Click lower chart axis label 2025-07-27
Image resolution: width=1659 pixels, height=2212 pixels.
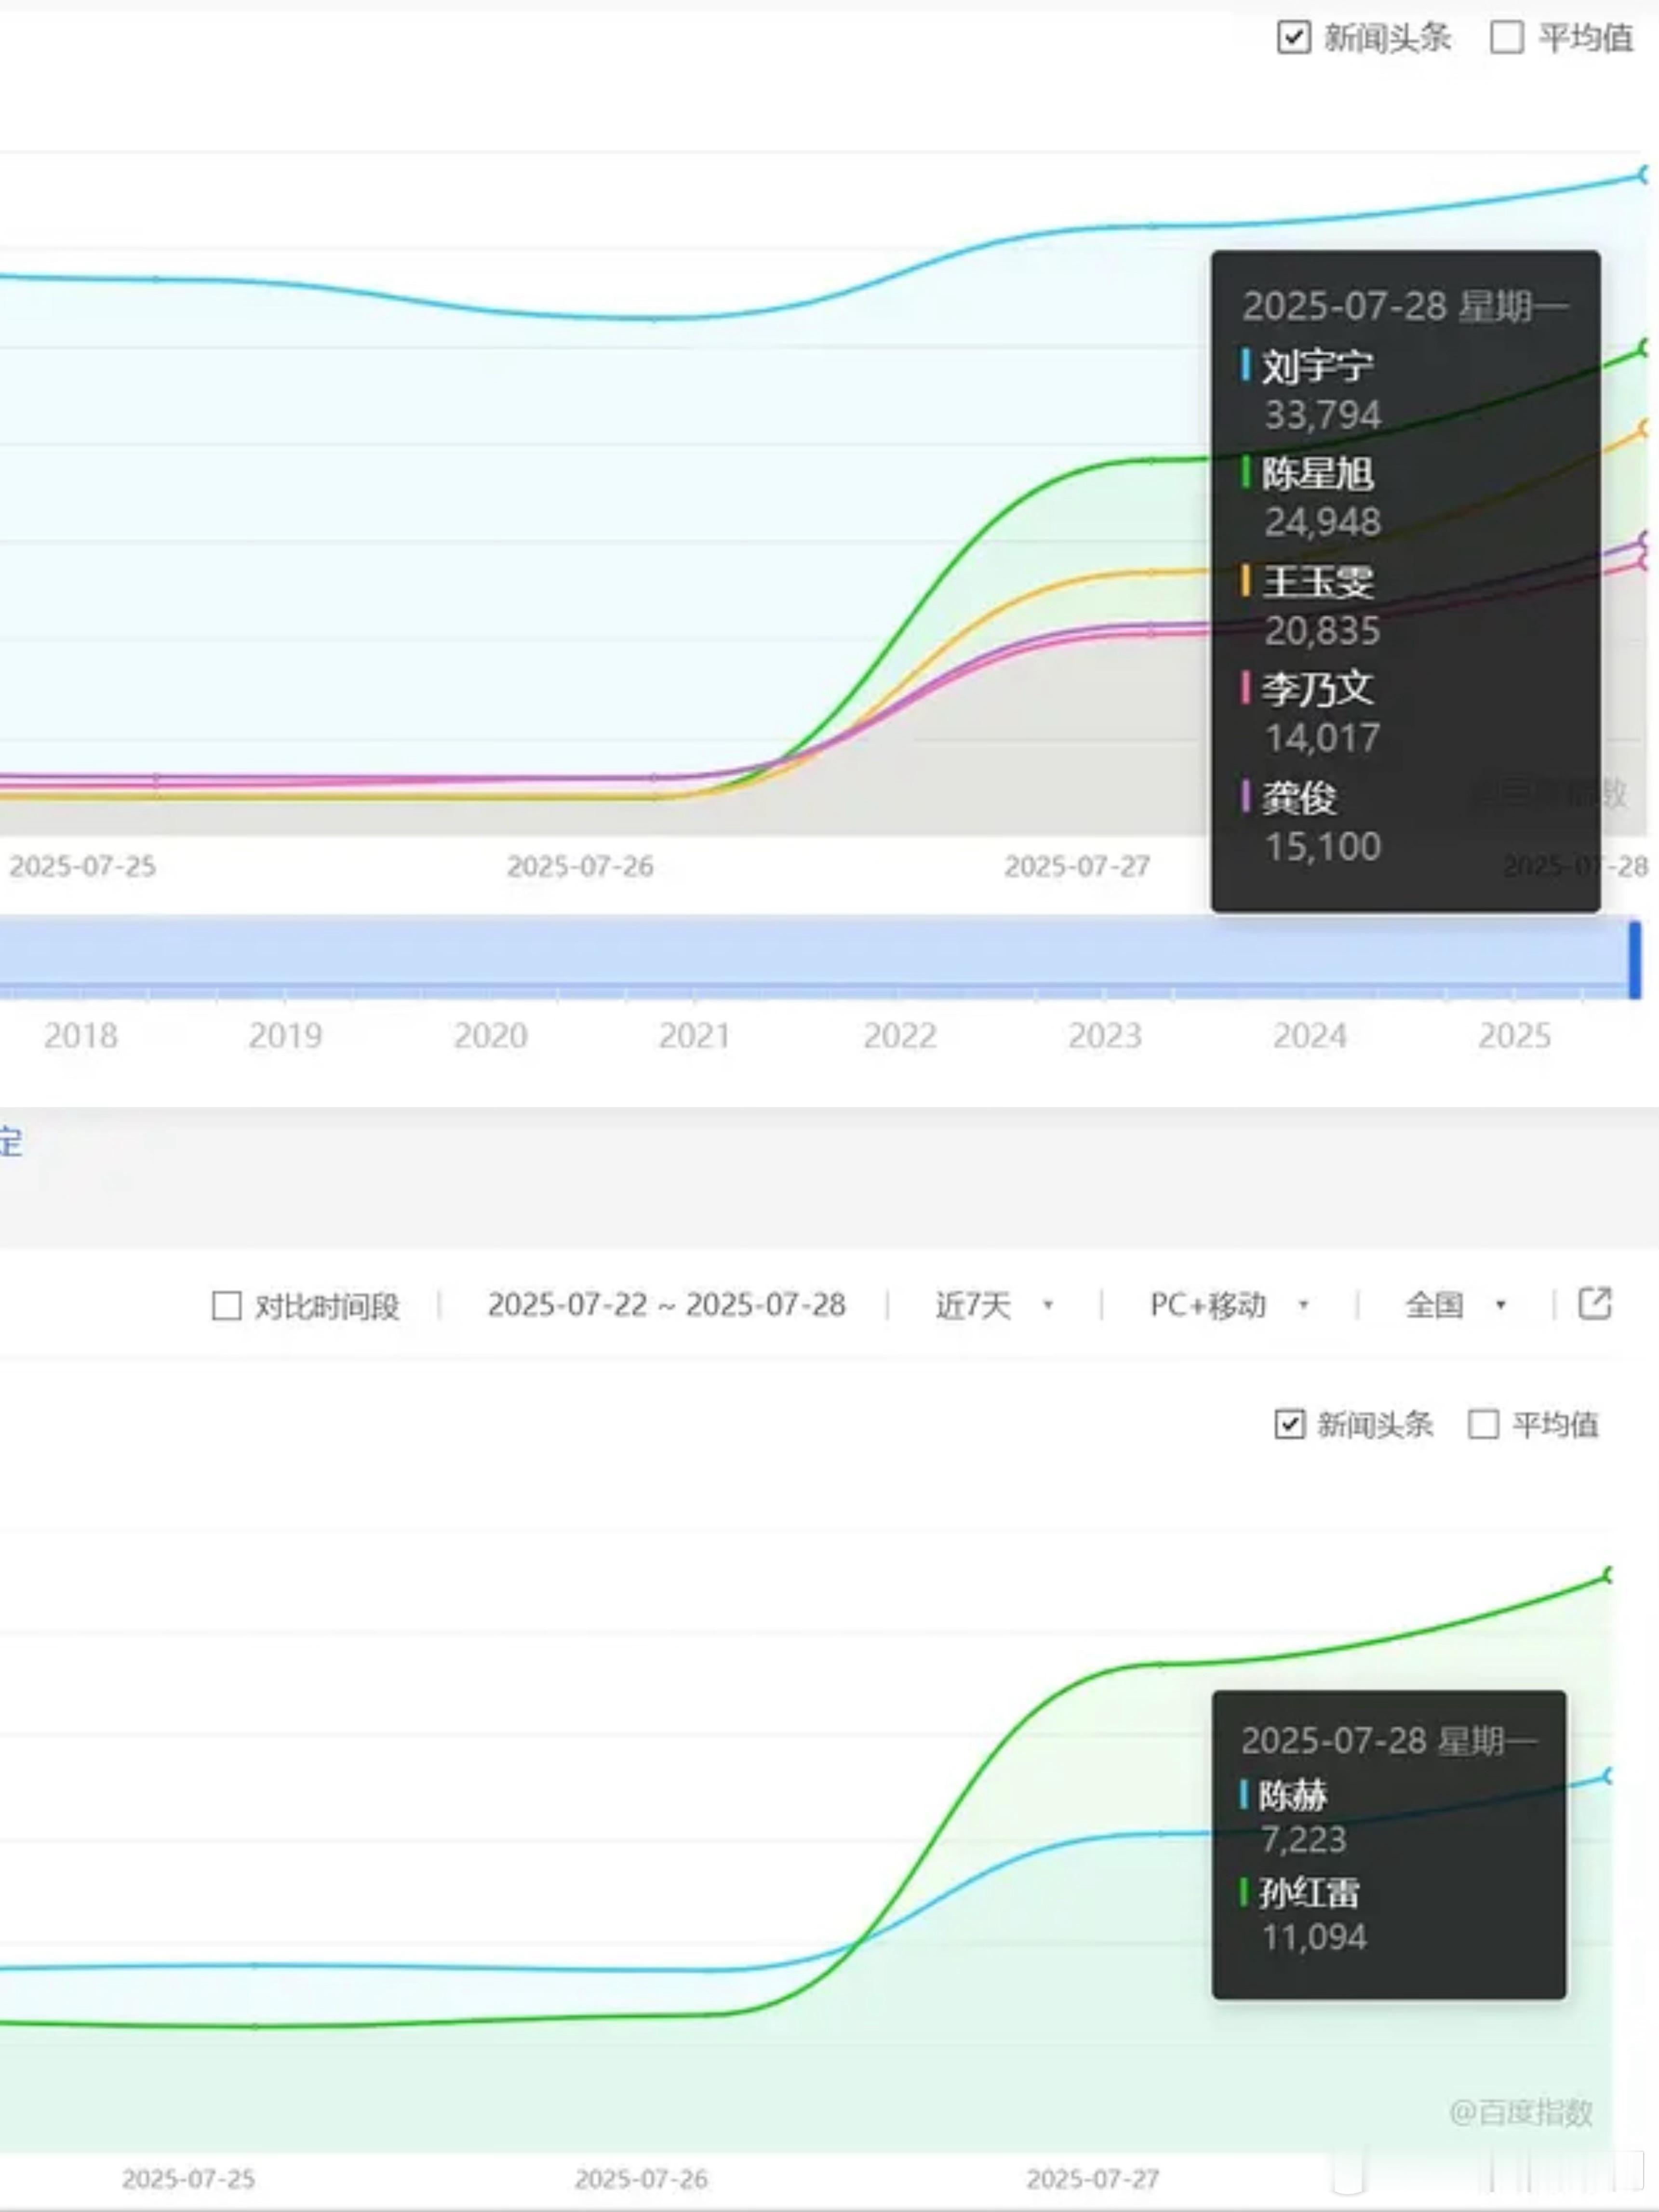pyautogui.click(x=1093, y=2179)
